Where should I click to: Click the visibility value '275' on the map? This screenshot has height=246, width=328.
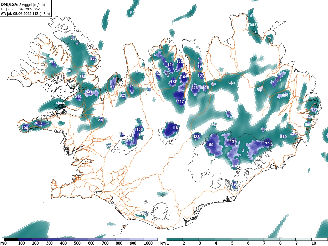pyautogui.click(x=130, y=86)
